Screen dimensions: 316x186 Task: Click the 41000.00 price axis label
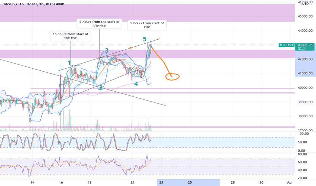tap(305, 73)
